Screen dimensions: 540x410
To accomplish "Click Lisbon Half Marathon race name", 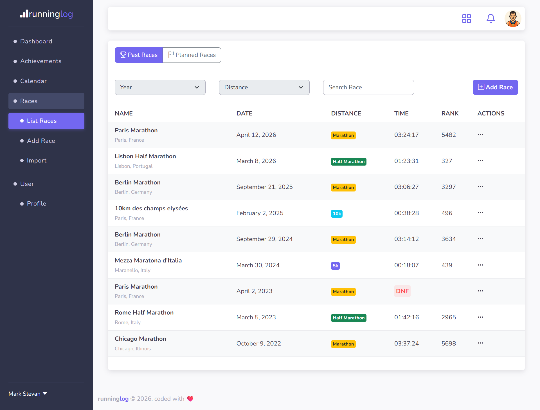I will click(145, 156).
